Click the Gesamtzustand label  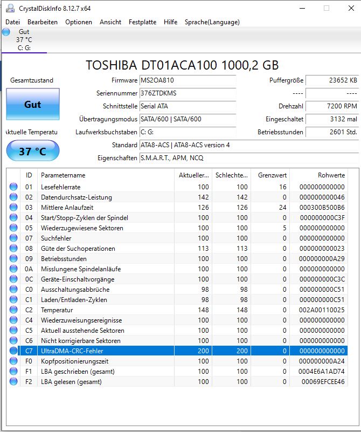coord(32,80)
